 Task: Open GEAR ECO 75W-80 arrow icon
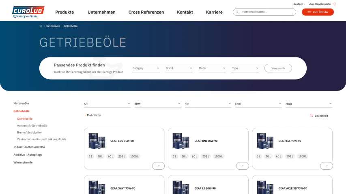(158, 166)
